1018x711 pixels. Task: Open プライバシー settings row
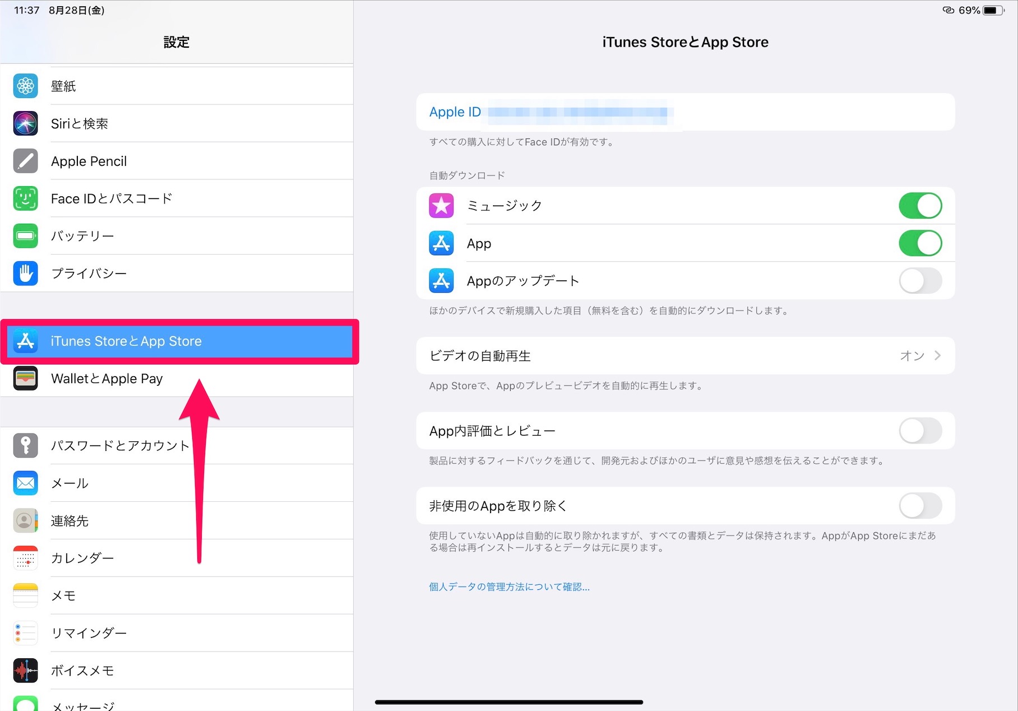pyautogui.click(x=177, y=274)
